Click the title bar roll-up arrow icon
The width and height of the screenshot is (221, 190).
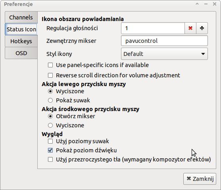click(x=197, y=4)
